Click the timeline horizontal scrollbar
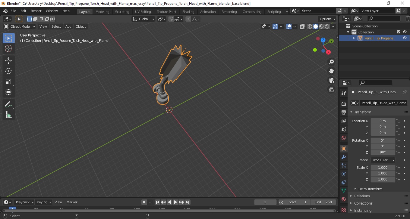Image resolution: width=410 pixels, height=219 pixels. point(169,211)
